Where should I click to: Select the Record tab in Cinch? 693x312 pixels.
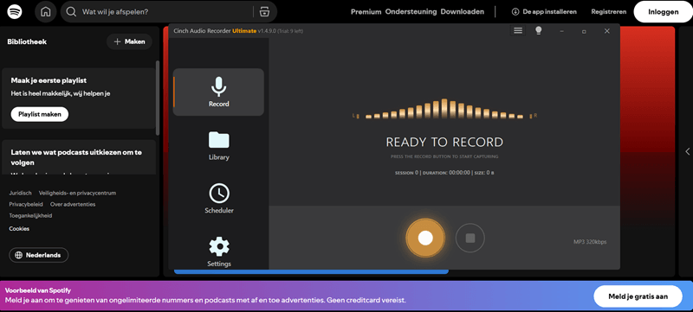click(x=218, y=92)
